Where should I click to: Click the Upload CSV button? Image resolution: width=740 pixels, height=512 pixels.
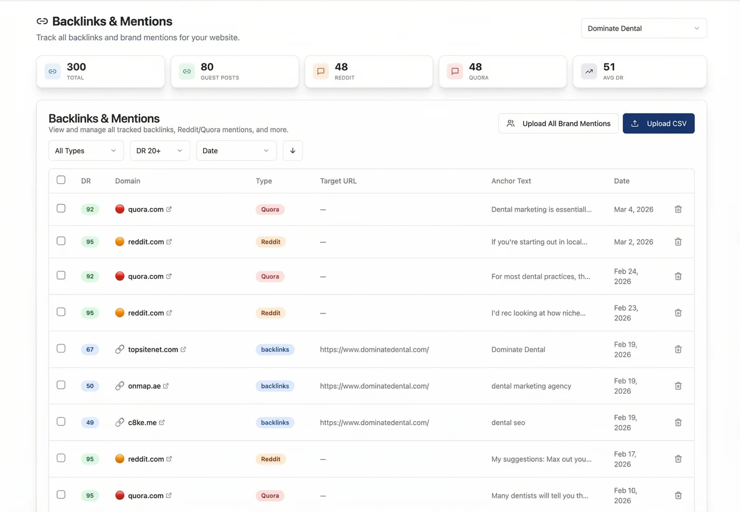tap(659, 123)
